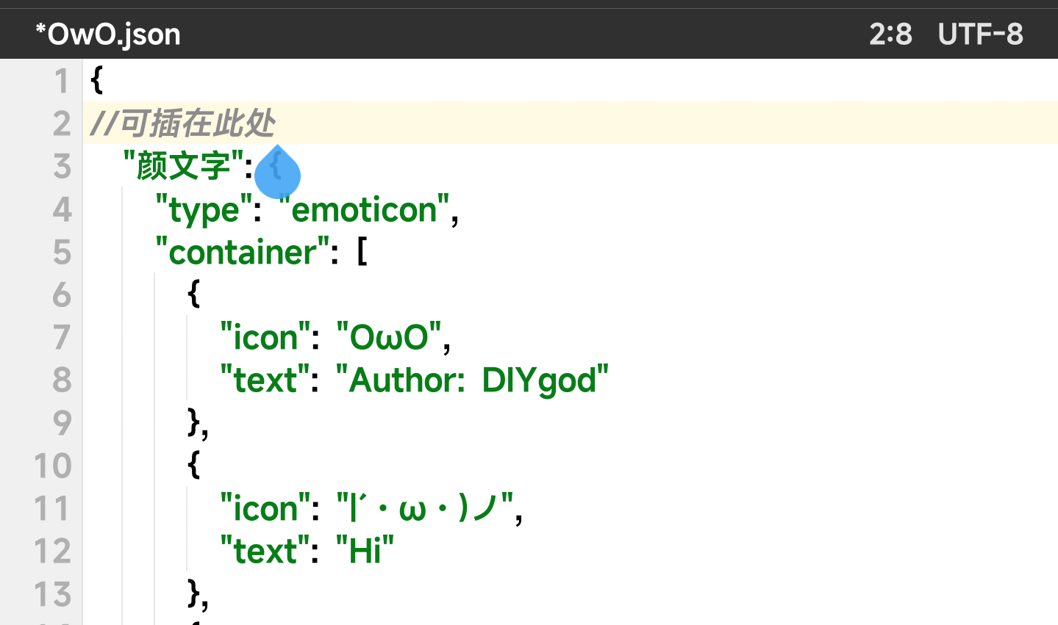Click the 2:8 cursor position indicator
The width and height of the screenshot is (1058, 625).
click(890, 35)
